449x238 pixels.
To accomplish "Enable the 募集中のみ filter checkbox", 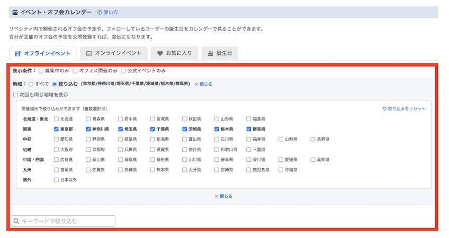I will (41, 71).
